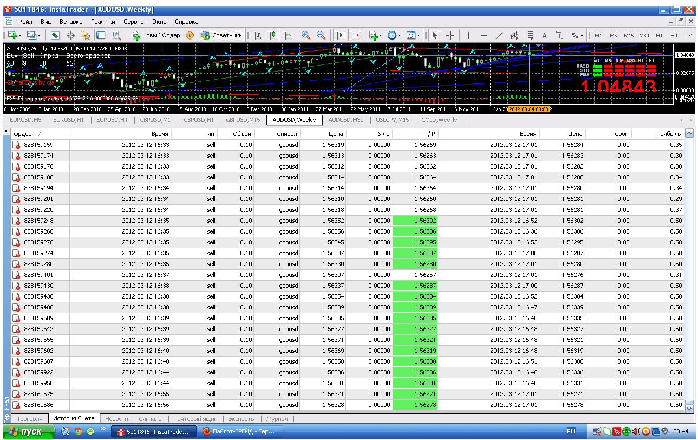698x440 pixels.
Task: Open the Сервис menu
Action: pos(134,22)
